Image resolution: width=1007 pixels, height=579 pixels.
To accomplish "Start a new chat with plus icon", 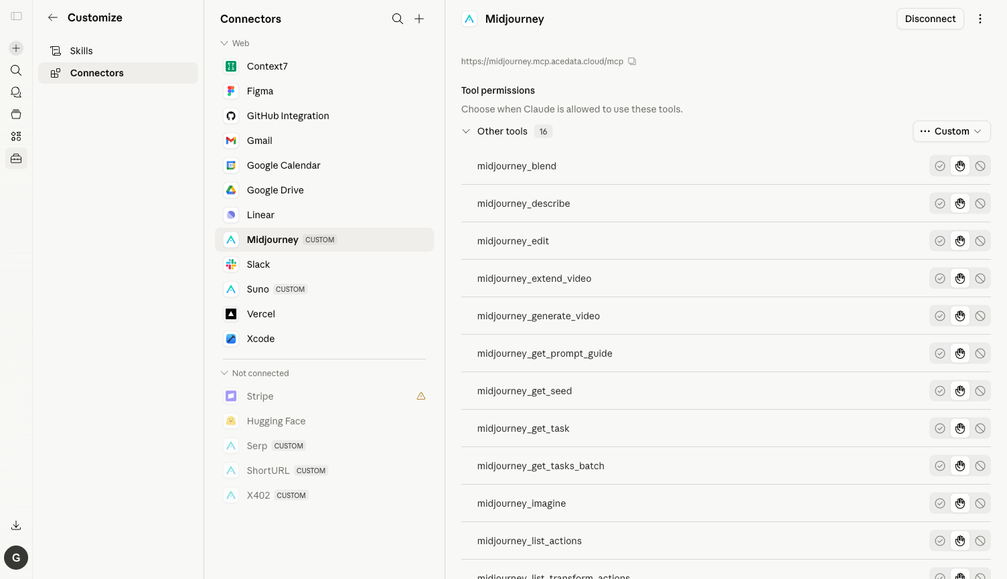I will (16, 48).
